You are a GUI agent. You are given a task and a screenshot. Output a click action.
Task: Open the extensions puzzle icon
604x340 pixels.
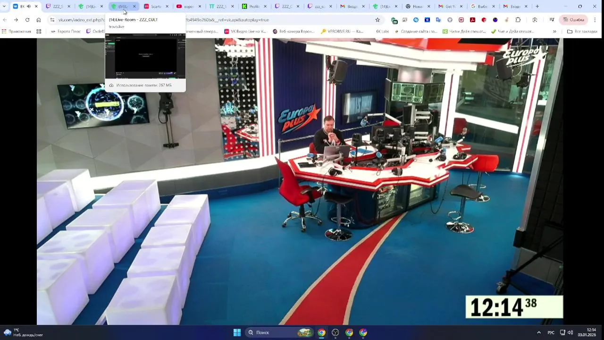(518, 20)
